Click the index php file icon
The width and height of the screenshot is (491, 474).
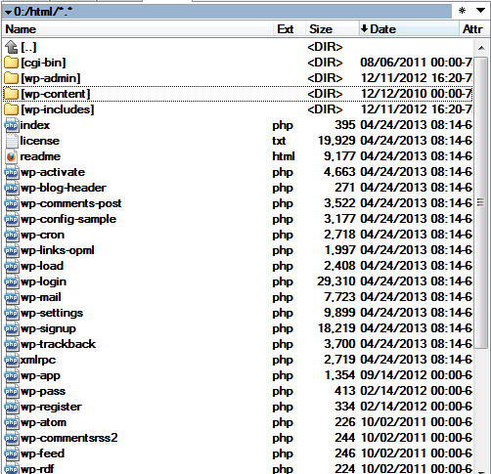[x=12, y=125]
